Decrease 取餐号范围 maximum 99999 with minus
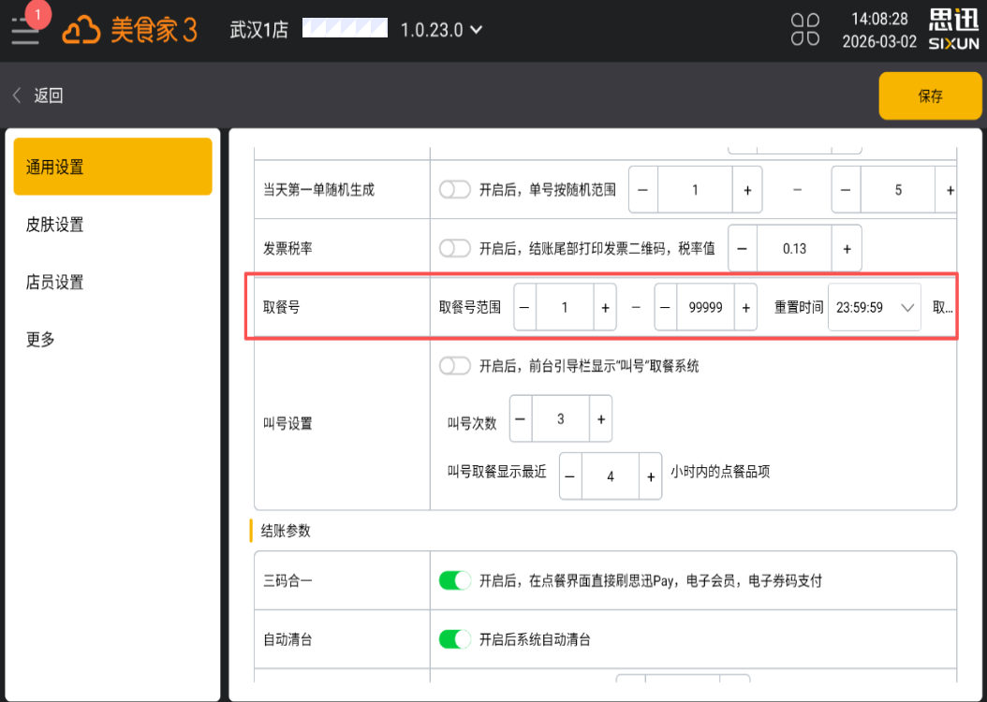 point(666,307)
